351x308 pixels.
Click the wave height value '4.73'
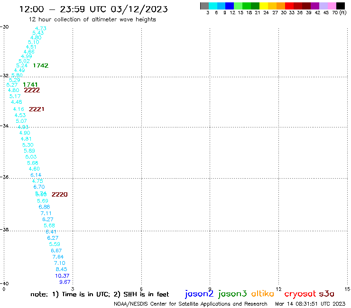pos(41,28)
